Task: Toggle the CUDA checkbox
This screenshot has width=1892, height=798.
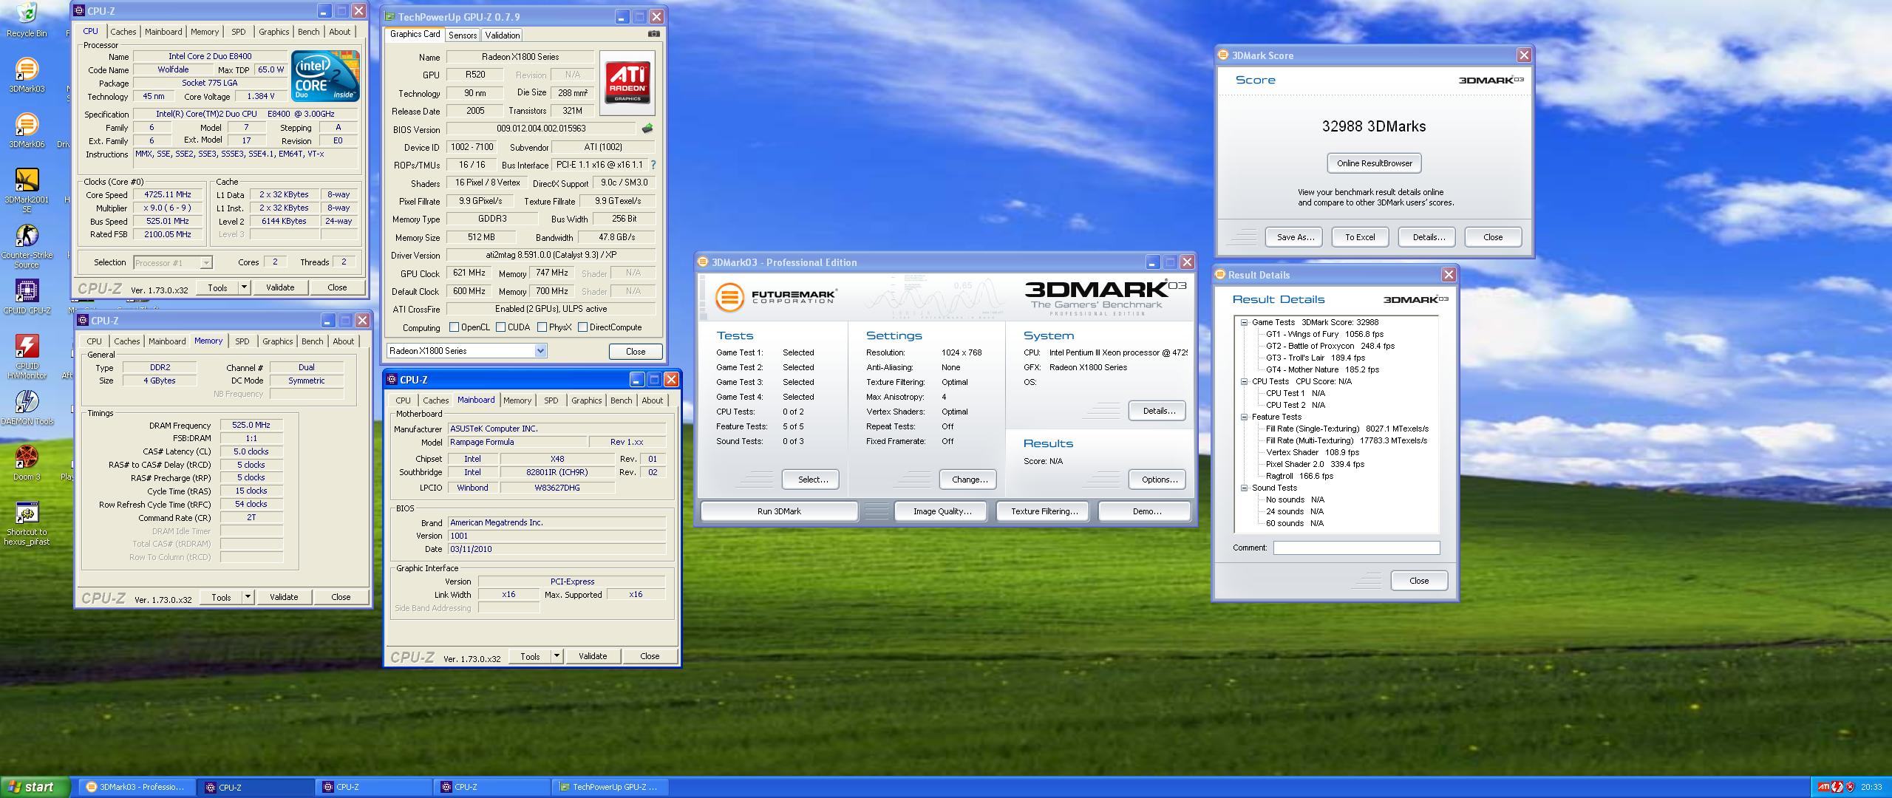Action: click(x=501, y=327)
